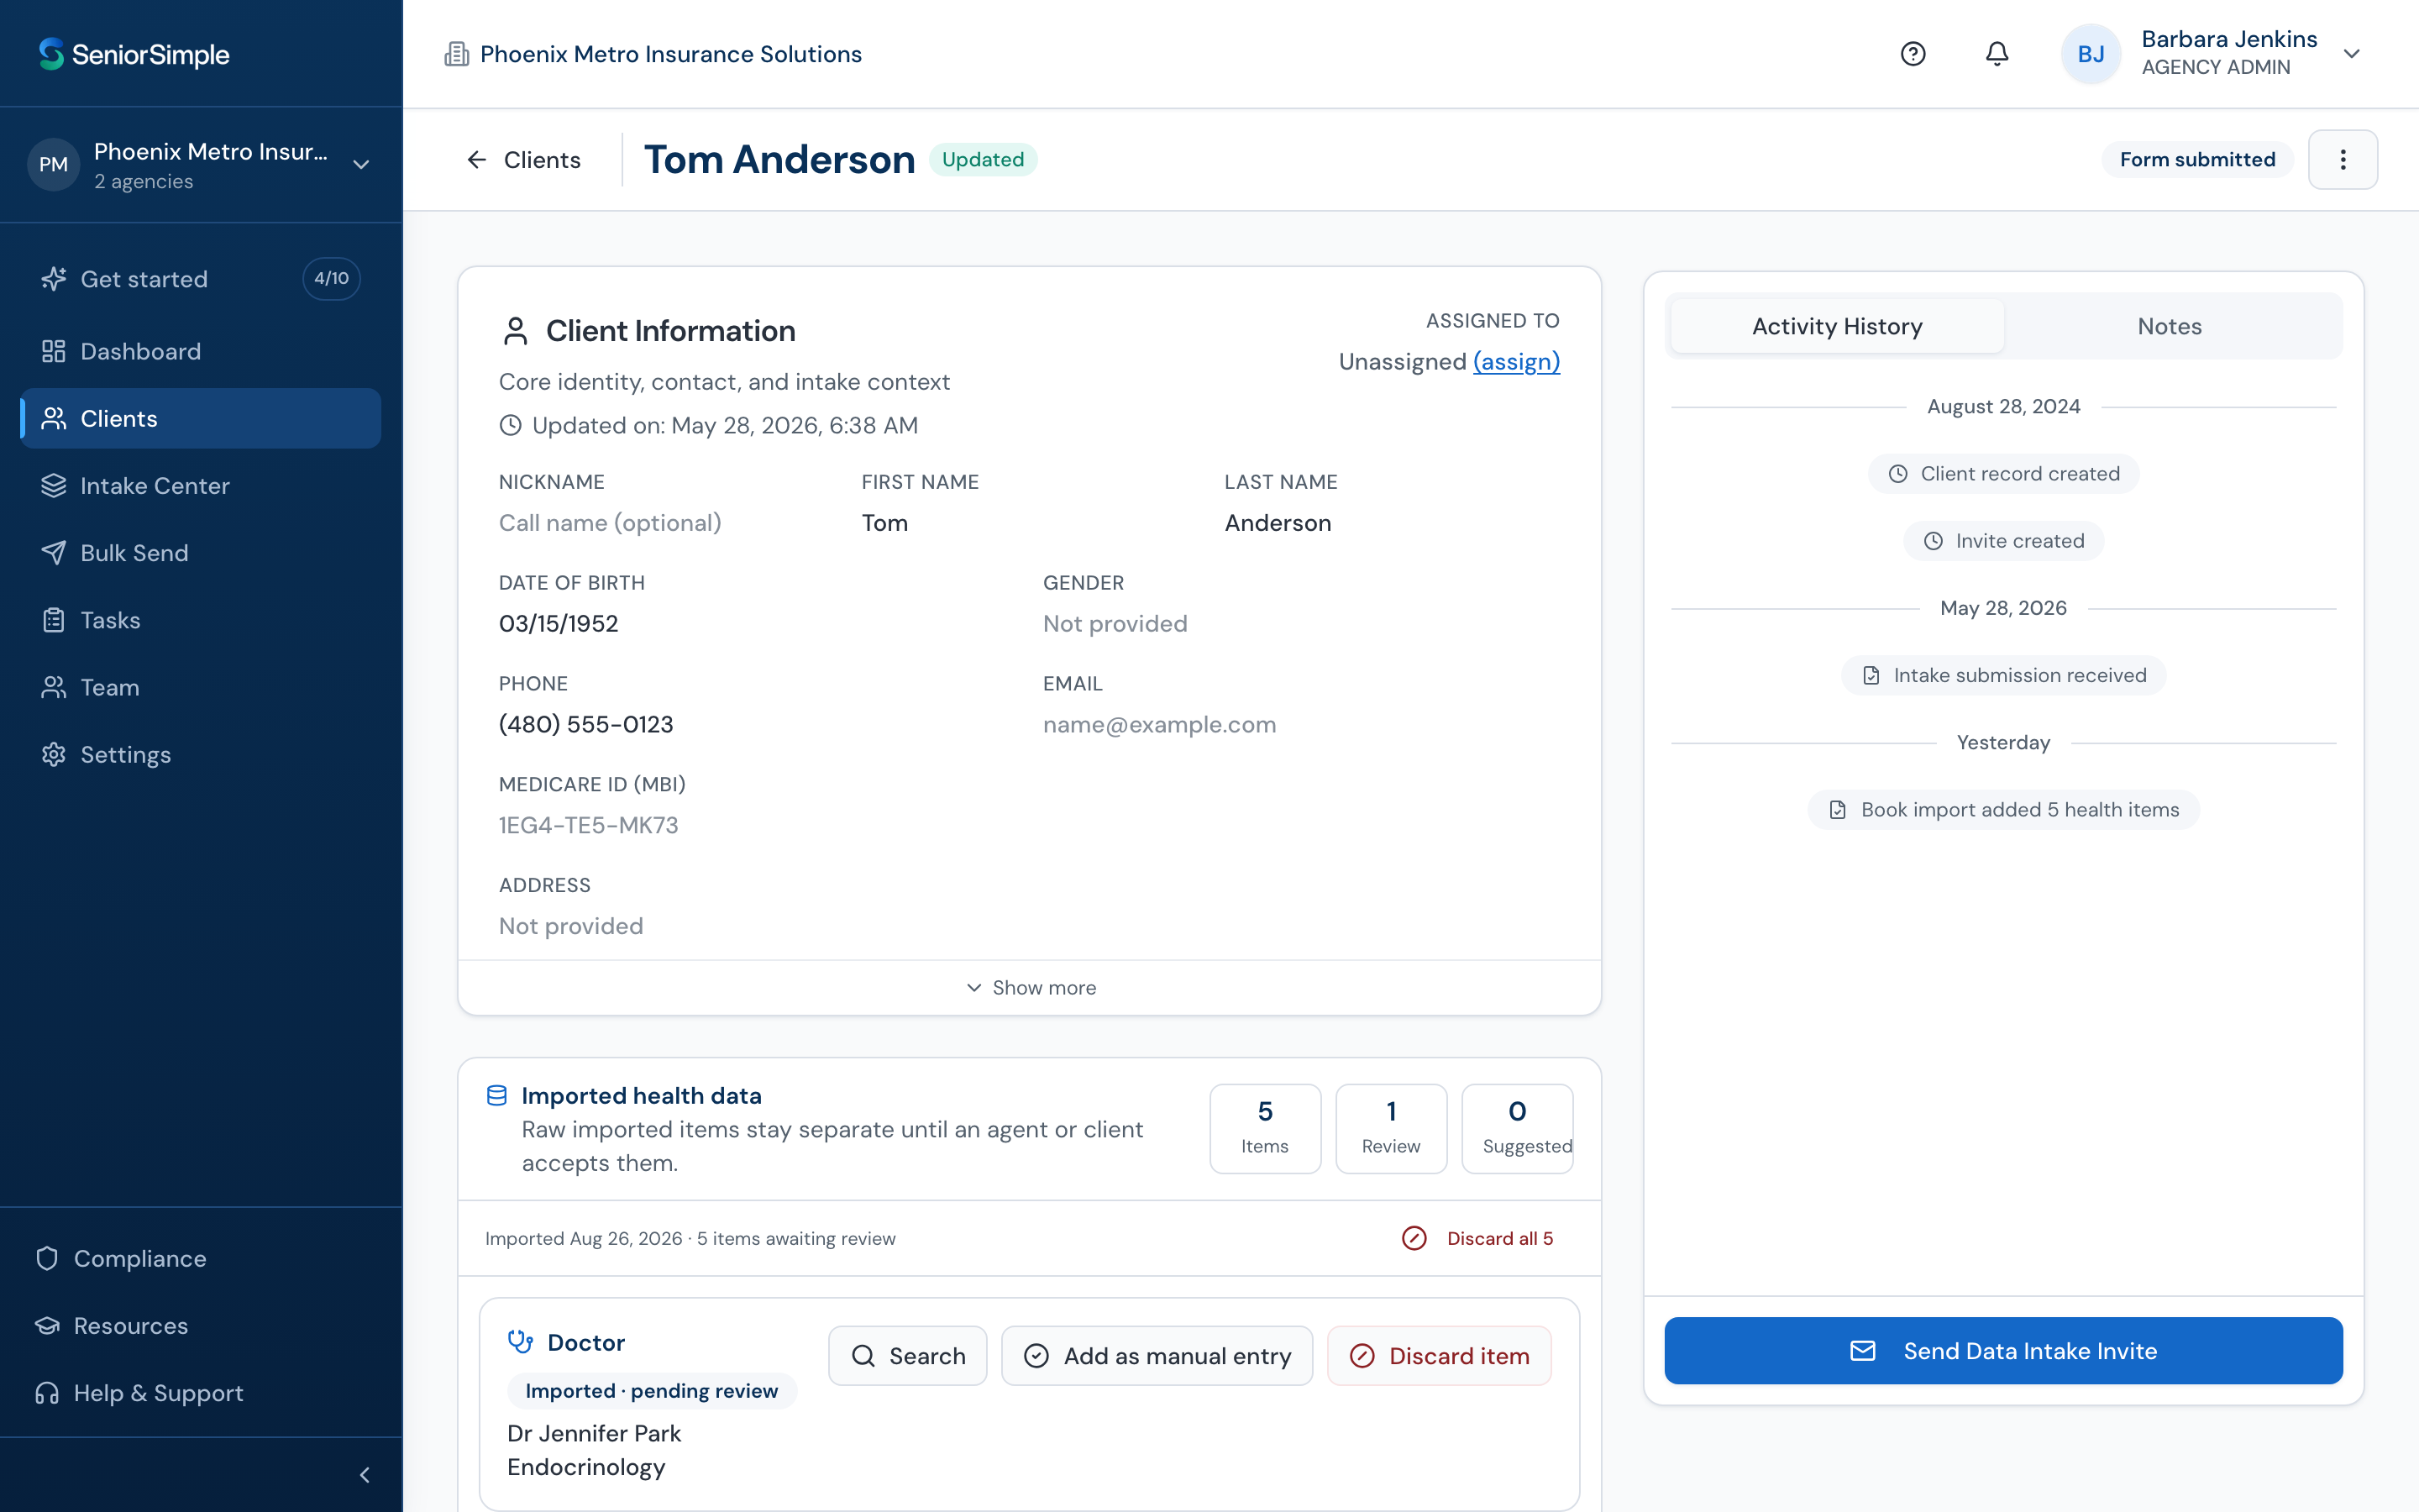Click the building icon in the header
This screenshot has width=2419, height=1512.
pos(456,54)
